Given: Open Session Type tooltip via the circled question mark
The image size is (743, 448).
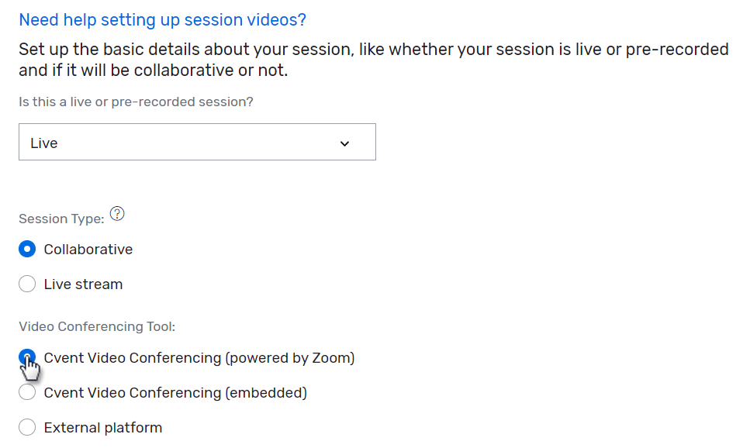Looking at the screenshot, I should coord(117,213).
